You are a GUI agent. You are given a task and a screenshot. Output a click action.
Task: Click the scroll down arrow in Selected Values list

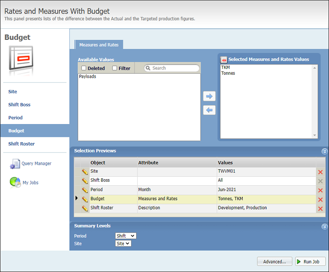315,135
